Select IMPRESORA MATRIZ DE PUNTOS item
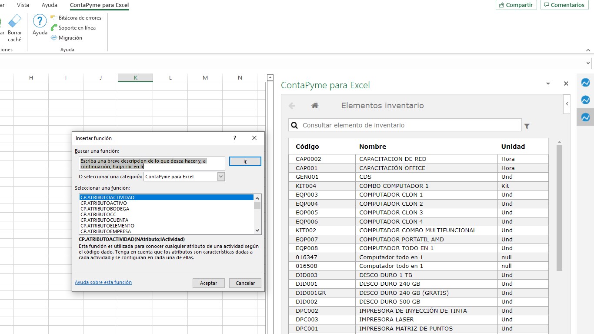The width and height of the screenshot is (594, 334). click(418, 328)
